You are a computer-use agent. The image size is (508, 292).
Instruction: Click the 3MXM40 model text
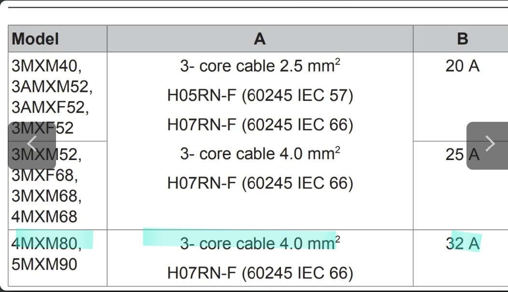pyautogui.click(x=46, y=66)
